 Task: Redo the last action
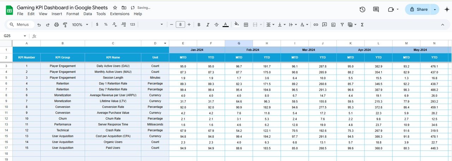tap(48, 25)
